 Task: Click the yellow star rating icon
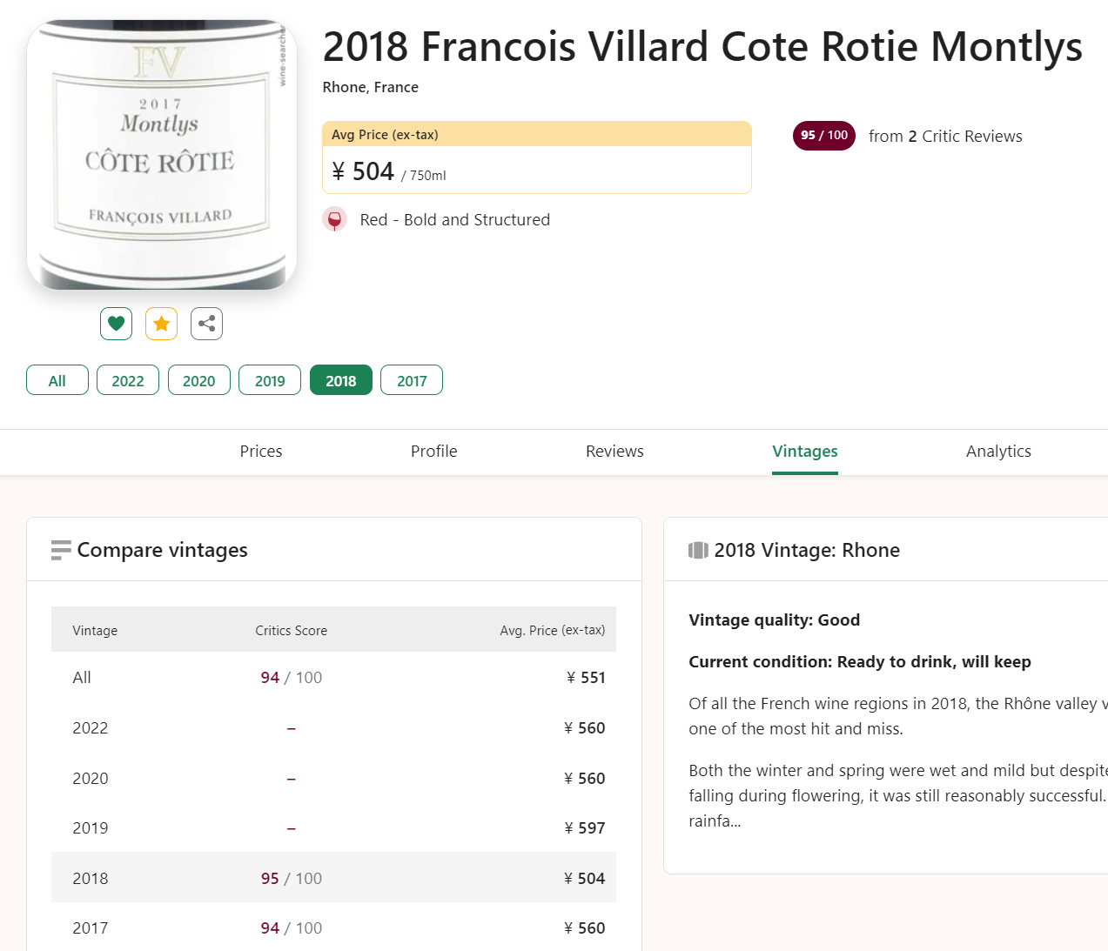coord(161,324)
